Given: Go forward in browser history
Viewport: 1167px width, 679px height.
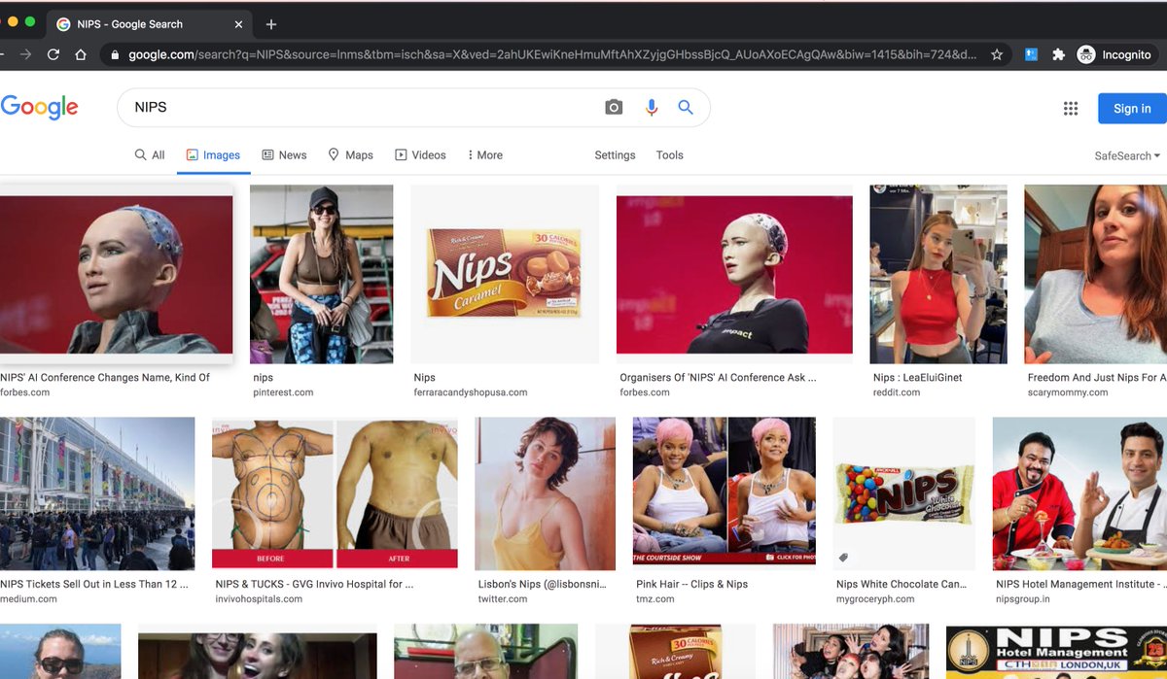Looking at the screenshot, I should 25,55.
